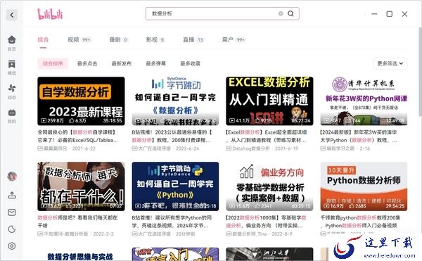
Task: Open 动态 activity feed in sidebar
Action: pos(11,91)
